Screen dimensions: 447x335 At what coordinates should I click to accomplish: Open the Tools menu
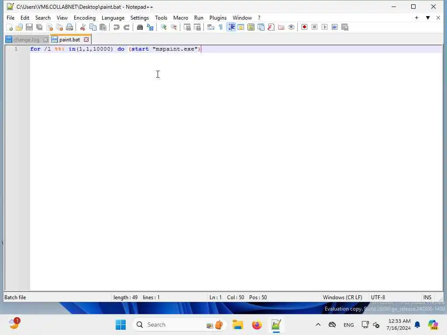pos(161,17)
